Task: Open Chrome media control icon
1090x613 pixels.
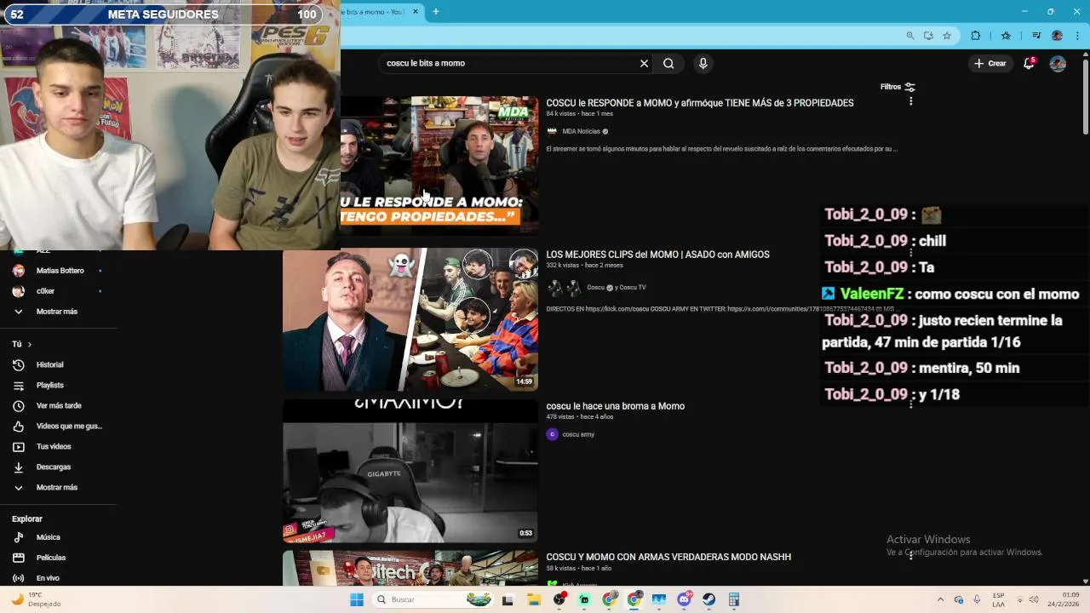Action: [1036, 36]
